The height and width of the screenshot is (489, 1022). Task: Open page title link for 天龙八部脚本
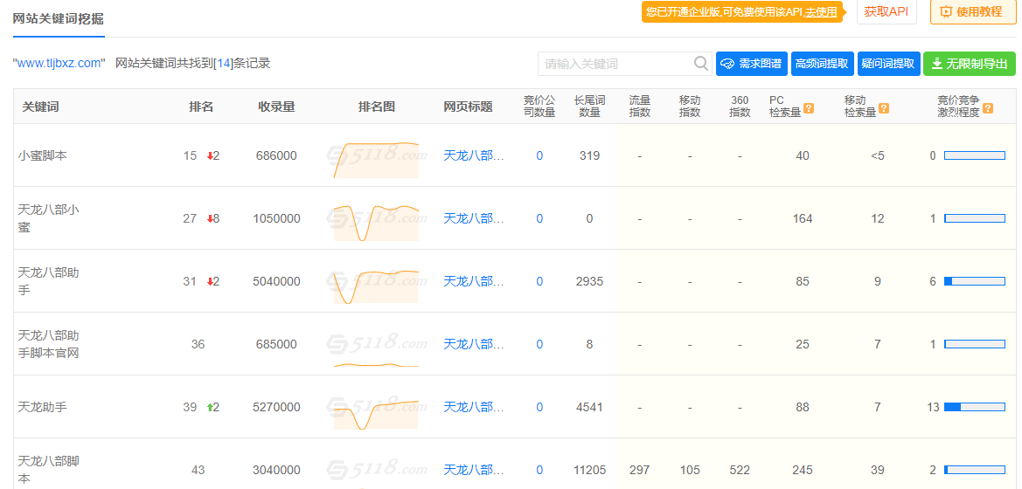click(x=474, y=470)
